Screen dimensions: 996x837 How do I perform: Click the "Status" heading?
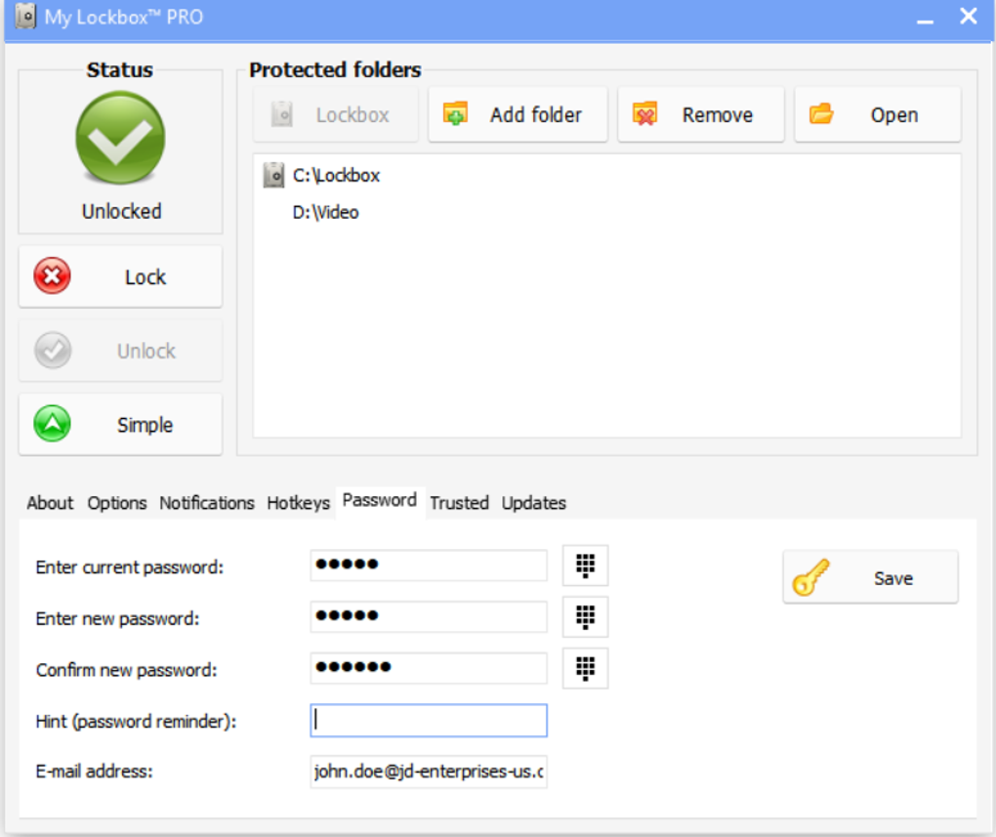[119, 69]
